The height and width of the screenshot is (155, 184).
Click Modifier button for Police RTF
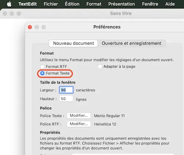click(79, 124)
